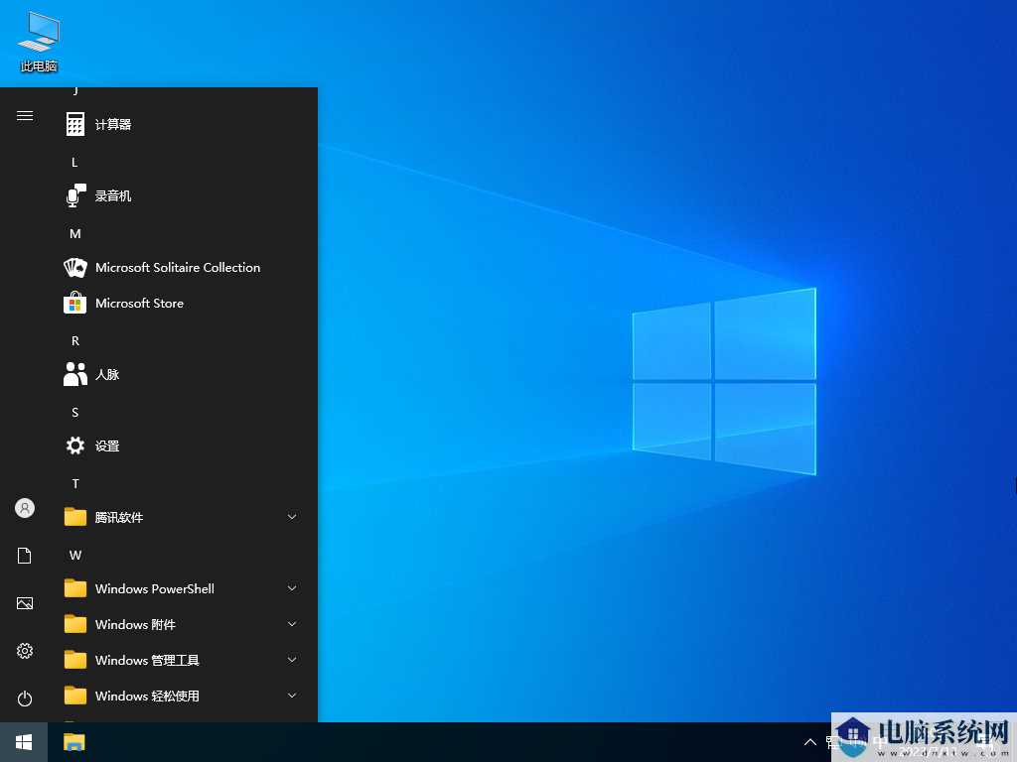Show hidden tray icons chevron

[810, 742]
